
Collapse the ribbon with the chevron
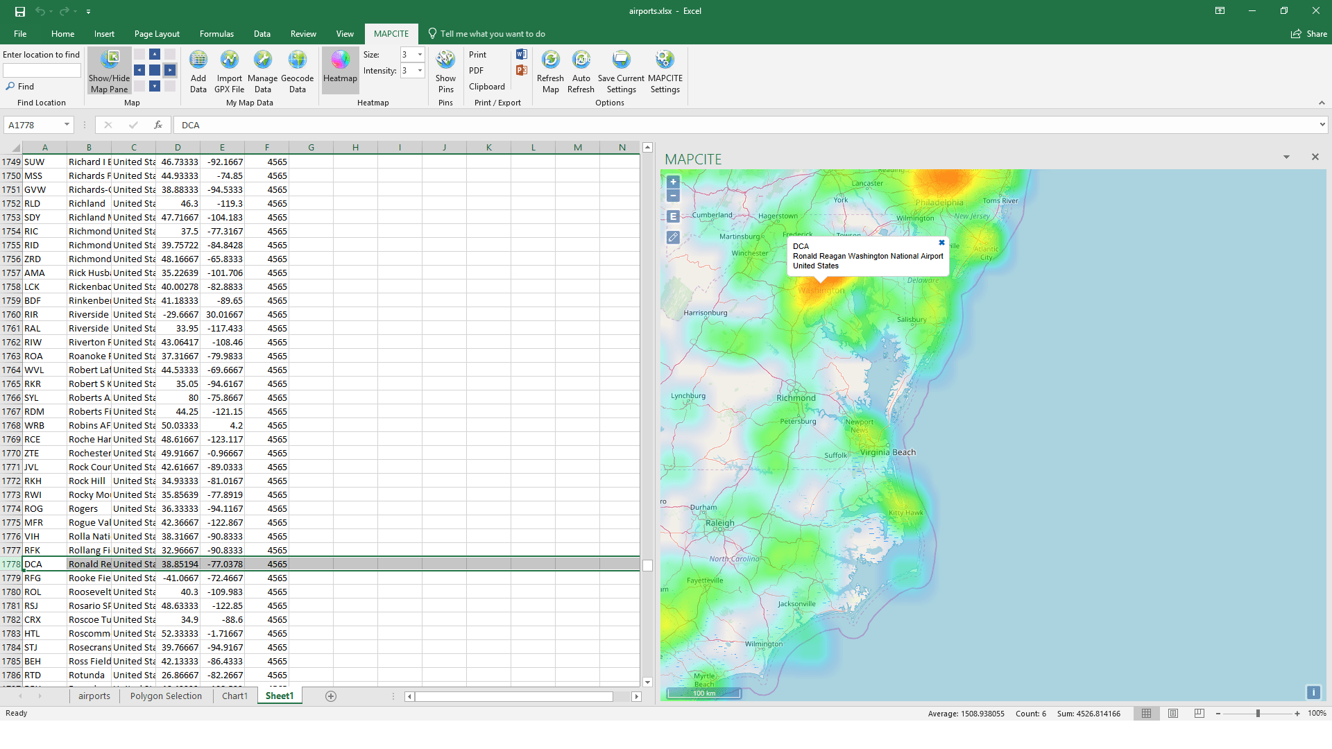click(1322, 103)
